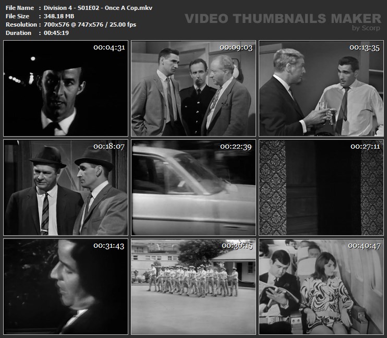Select the car thumbnail at 00:22:39
The height and width of the screenshot is (338, 387).
(x=194, y=188)
